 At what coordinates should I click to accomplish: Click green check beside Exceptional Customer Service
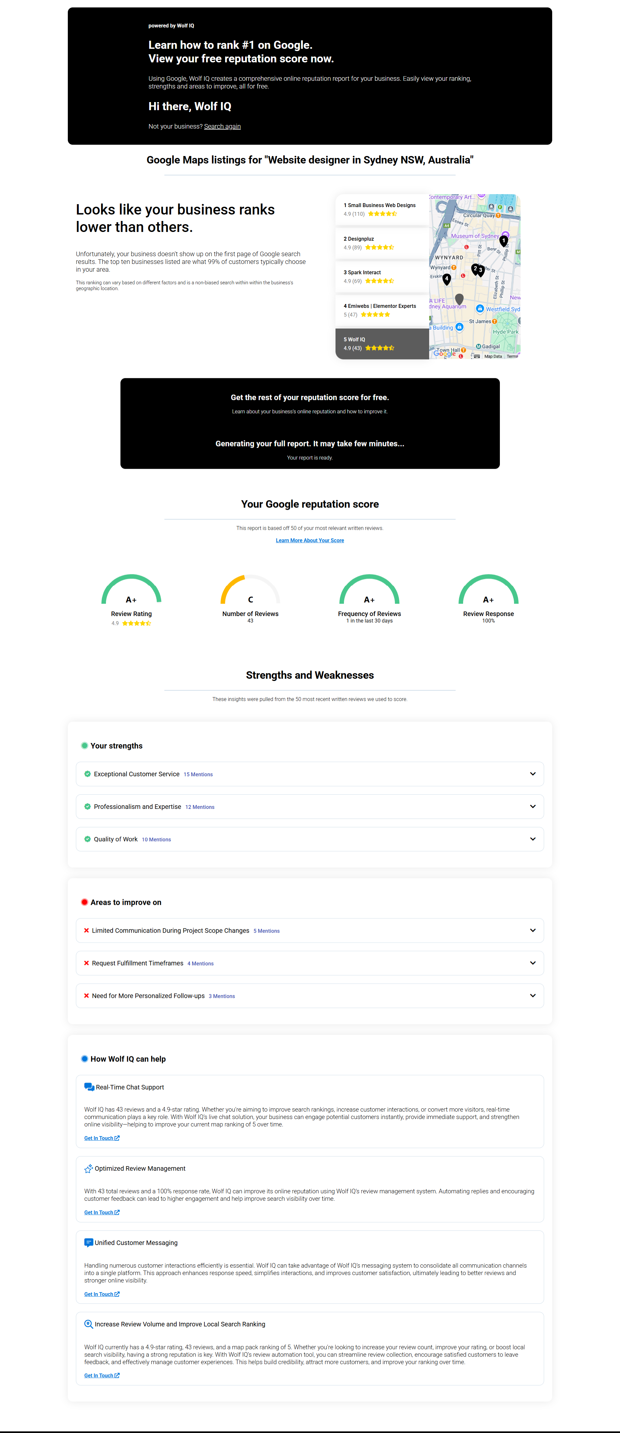click(87, 774)
